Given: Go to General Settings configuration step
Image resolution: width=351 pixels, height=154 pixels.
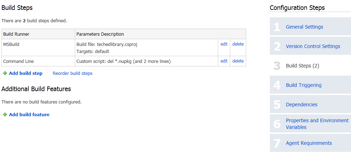Looking at the screenshot, I should [304, 27].
